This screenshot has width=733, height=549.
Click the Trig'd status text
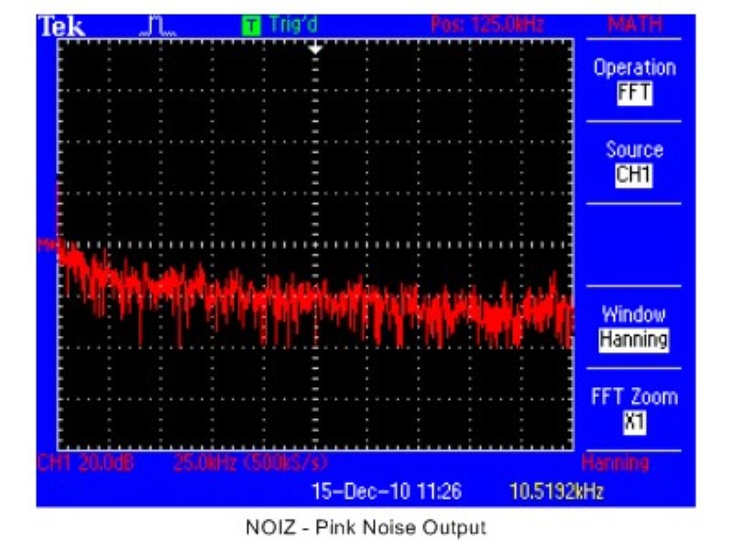coord(292,26)
